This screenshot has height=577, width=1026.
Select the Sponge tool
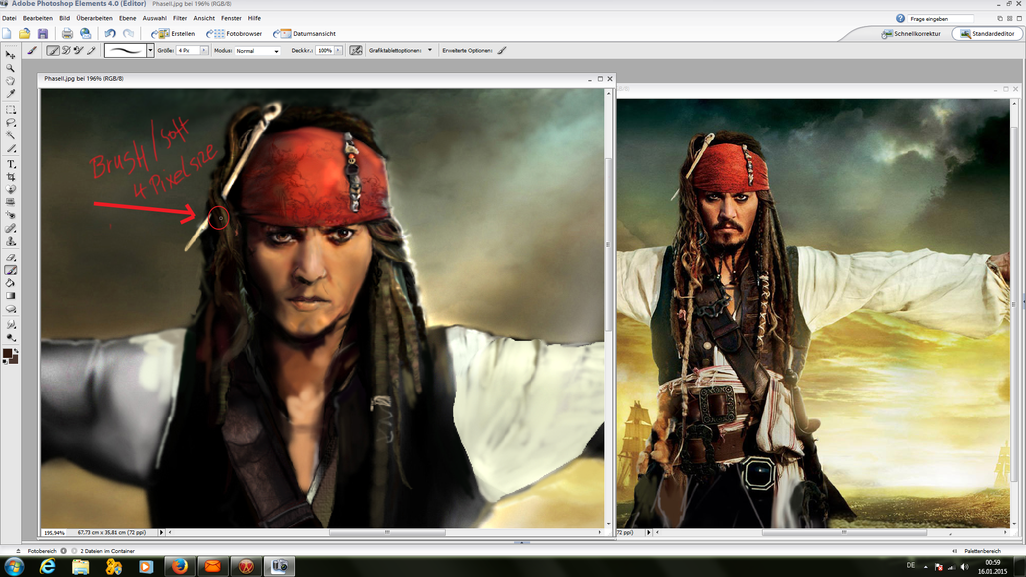point(10,337)
